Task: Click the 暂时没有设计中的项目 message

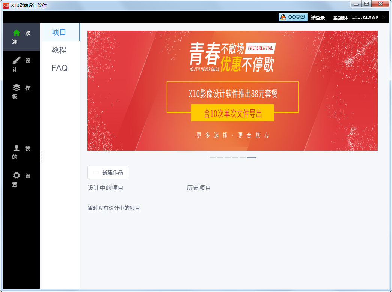Action: tap(114, 208)
